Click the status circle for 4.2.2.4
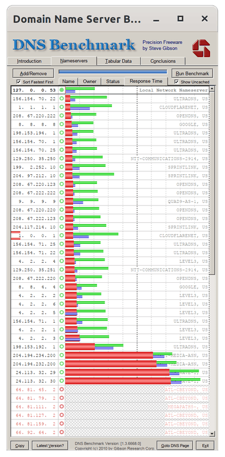 pos(62,261)
